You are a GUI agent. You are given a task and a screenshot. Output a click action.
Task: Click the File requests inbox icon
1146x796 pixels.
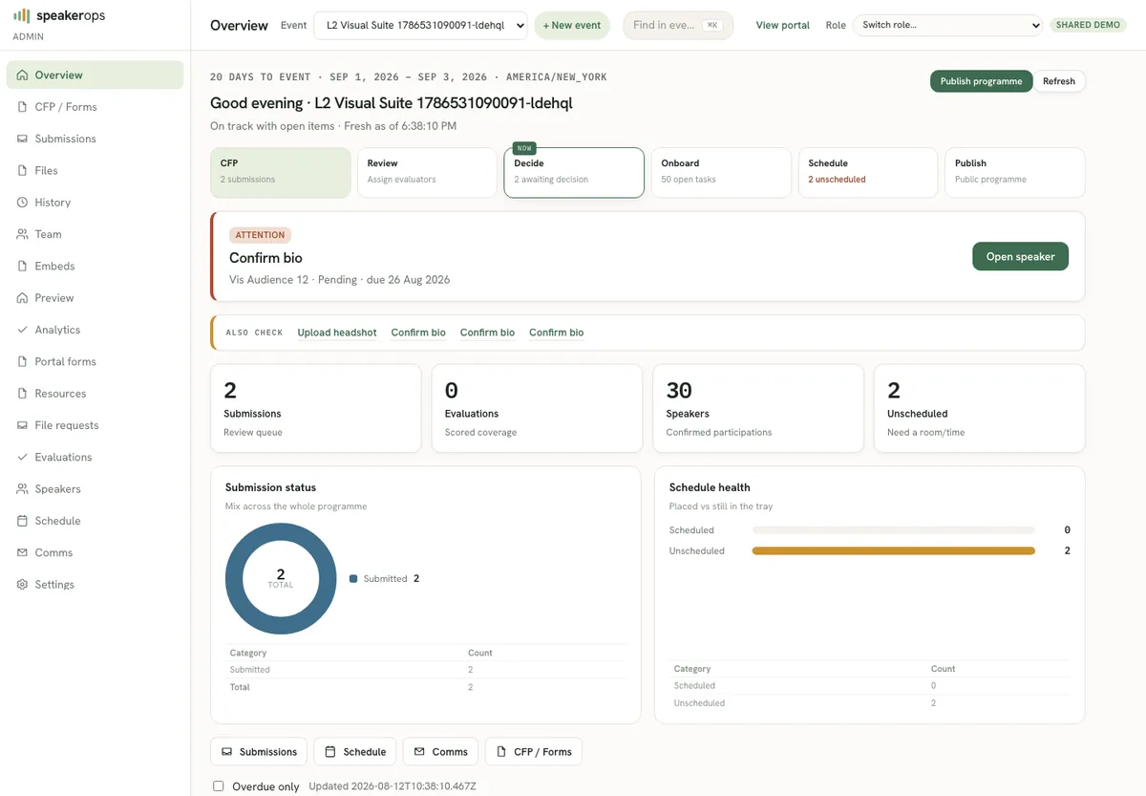[22, 425]
